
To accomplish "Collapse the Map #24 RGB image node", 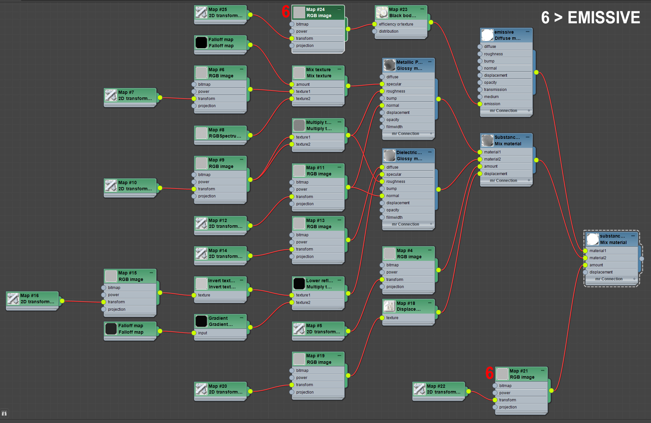I will (339, 9).
